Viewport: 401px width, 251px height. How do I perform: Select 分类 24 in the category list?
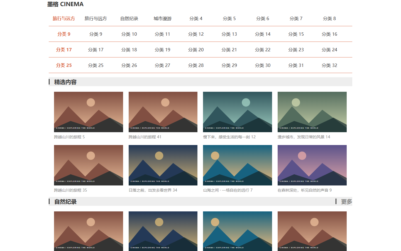coord(329,50)
